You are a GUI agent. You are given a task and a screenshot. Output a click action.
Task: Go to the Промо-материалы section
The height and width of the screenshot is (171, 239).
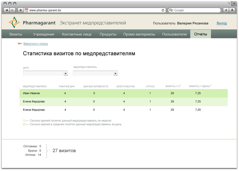[x=139, y=34]
